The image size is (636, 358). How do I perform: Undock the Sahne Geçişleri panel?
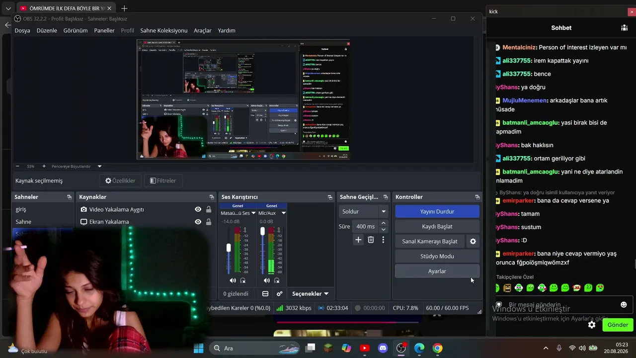(386, 197)
